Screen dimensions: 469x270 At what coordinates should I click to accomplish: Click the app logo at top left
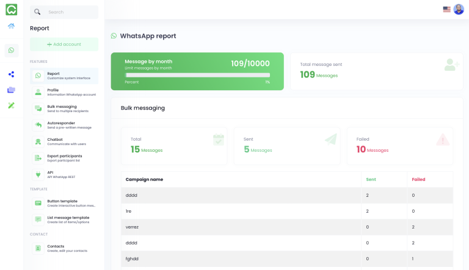coord(11,10)
